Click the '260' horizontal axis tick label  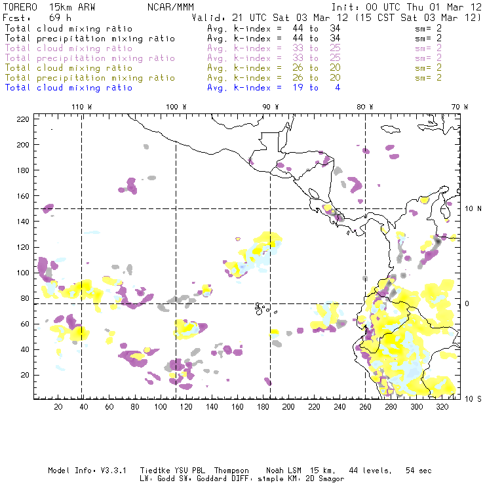(x=365, y=407)
